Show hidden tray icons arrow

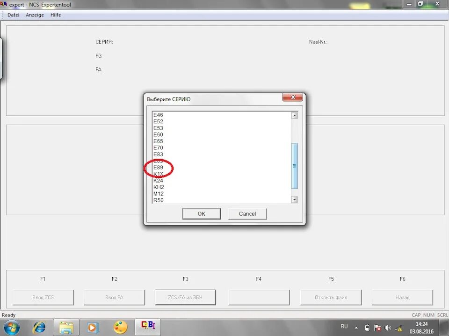click(x=356, y=328)
